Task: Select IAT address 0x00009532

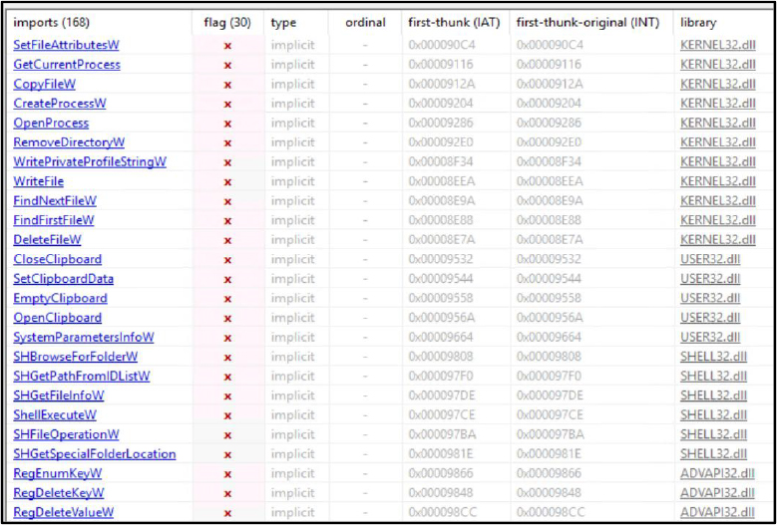Action: 441,259
